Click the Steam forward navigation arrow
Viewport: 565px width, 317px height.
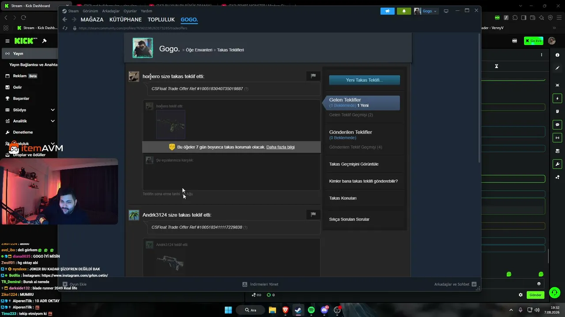74,20
